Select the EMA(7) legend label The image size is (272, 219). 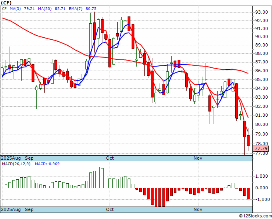(76, 9)
